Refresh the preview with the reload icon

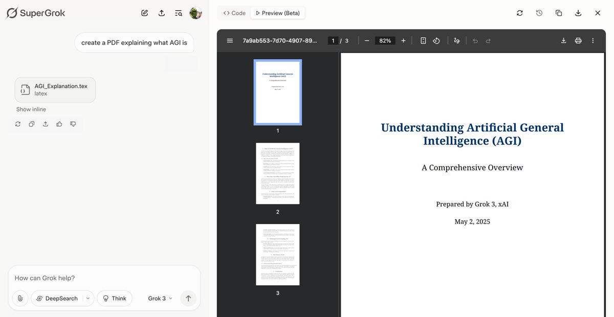click(520, 13)
